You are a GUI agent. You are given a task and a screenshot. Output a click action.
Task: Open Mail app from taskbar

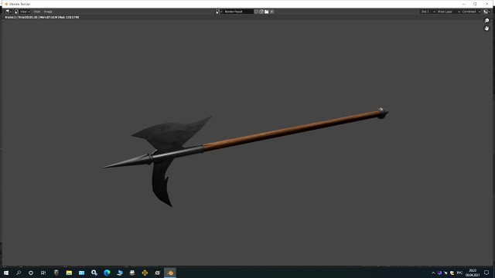click(x=81, y=273)
